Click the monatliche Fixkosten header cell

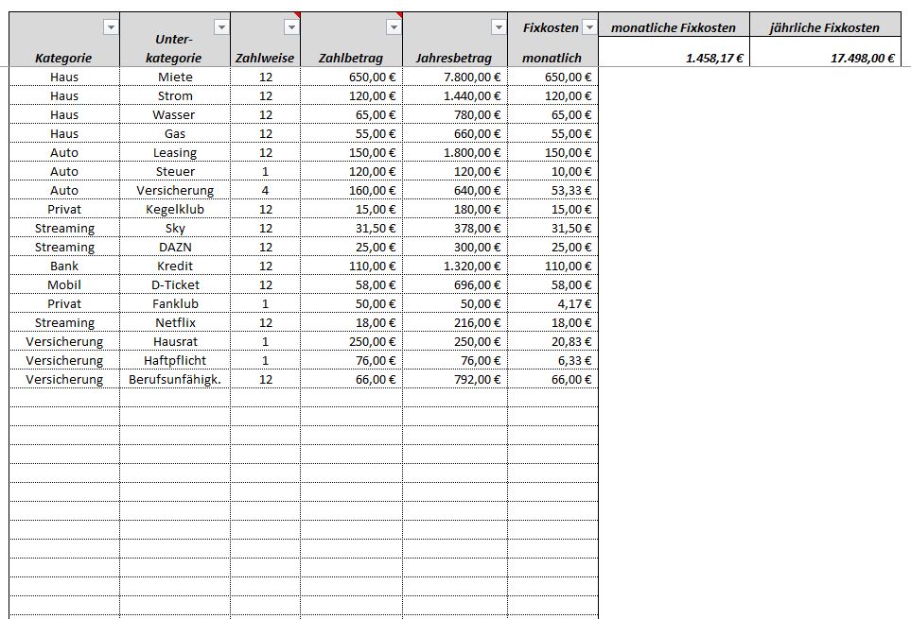674,28
